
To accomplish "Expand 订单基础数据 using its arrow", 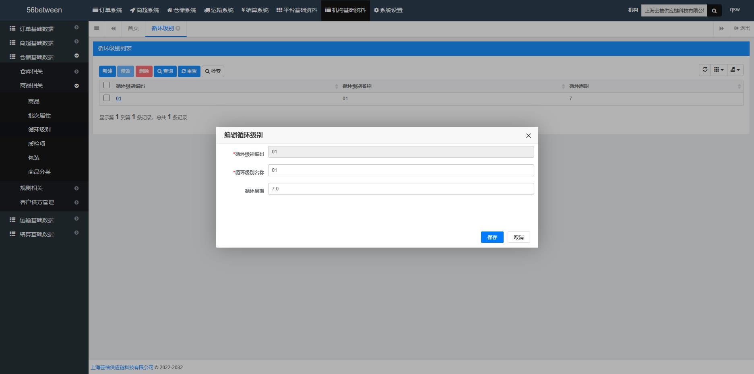I will 76,27.
